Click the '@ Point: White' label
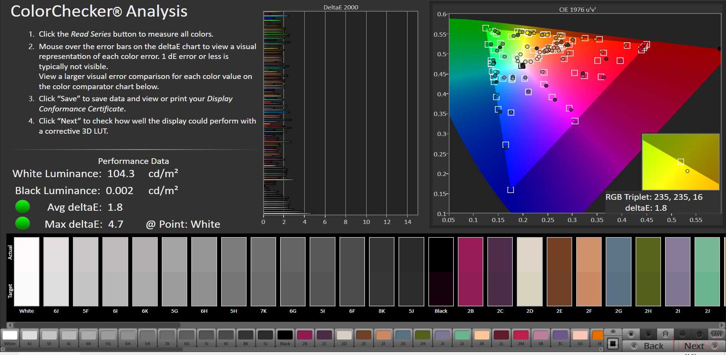Screen dimensions: 726x355 [x=183, y=224]
